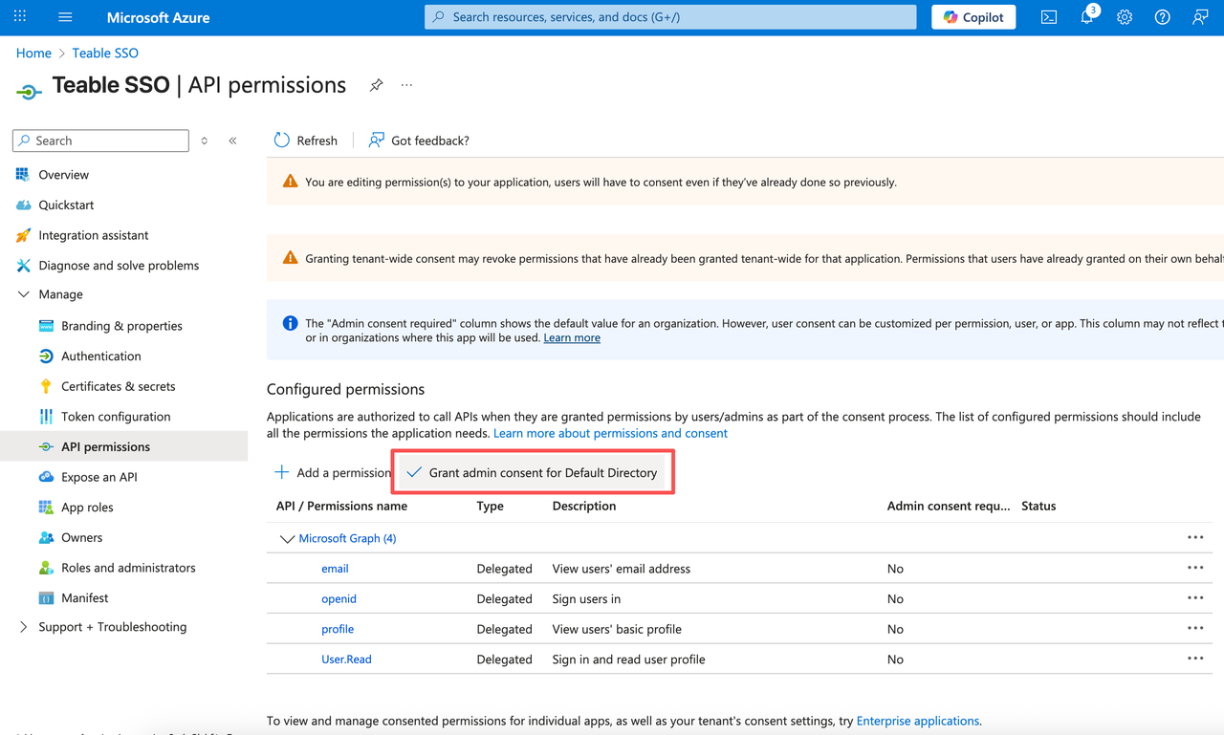The height and width of the screenshot is (735, 1224).
Task: Open the Manifest editor
Action: pos(84,598)
